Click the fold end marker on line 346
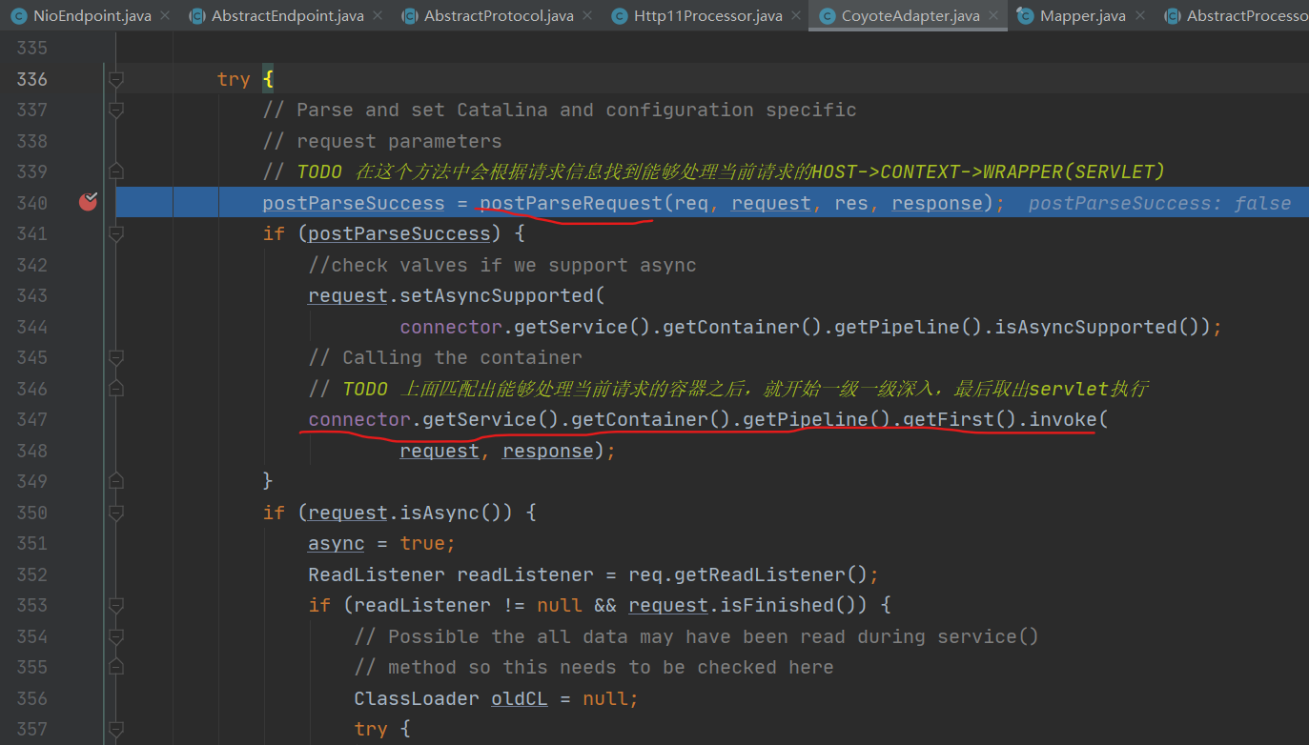This screenshot has width=1309, height=745. [x=116, y=389]
